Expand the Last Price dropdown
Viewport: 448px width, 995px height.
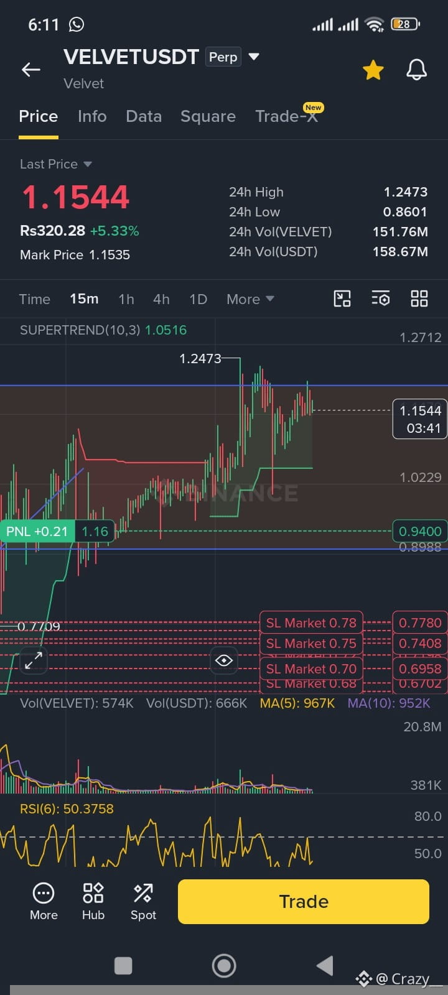click(56, 164)
